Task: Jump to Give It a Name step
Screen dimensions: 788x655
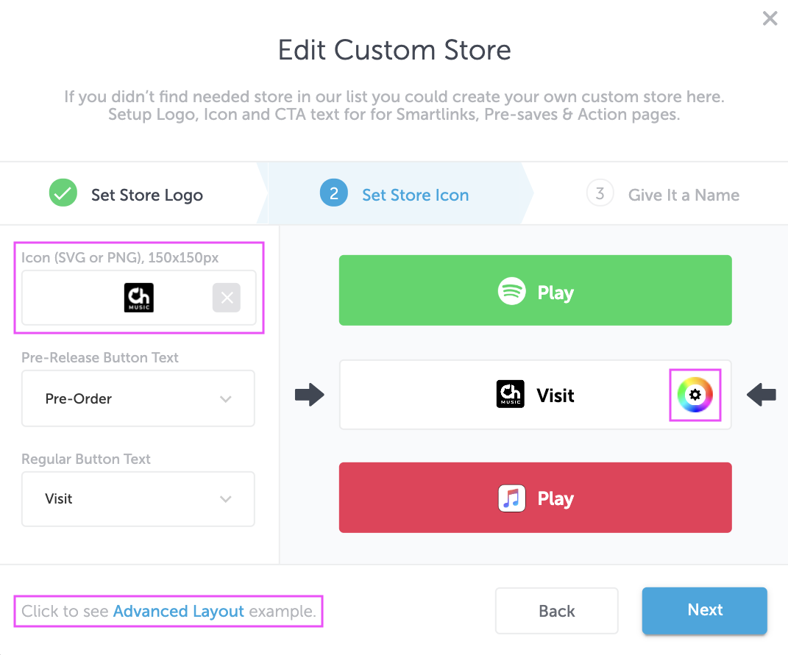Action: (684, 195)
